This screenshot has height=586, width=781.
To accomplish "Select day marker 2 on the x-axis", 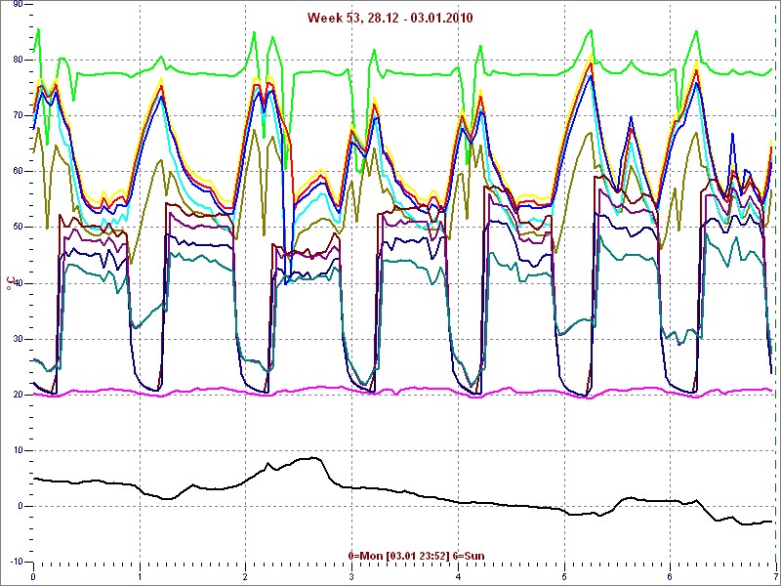I will point(246,576).
